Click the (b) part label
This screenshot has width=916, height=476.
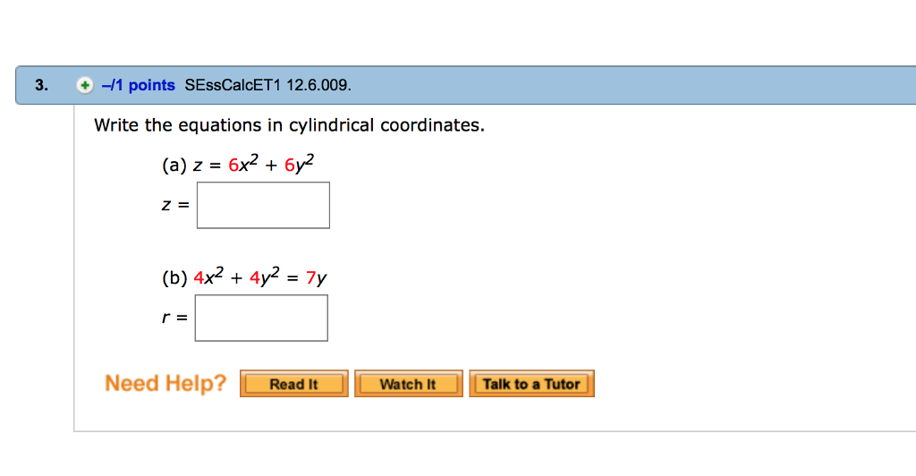174,278
